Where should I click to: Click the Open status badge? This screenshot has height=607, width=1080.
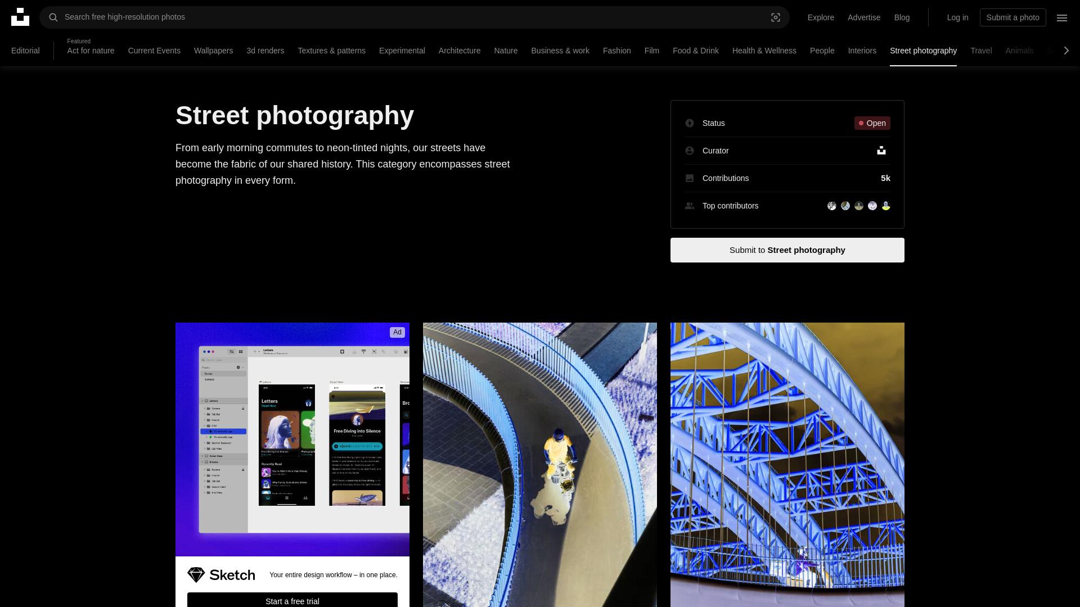tap(872, 123)
